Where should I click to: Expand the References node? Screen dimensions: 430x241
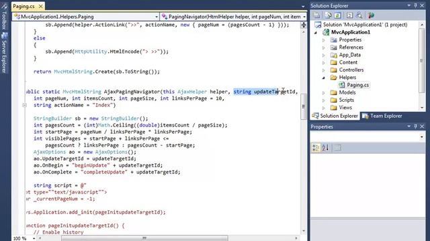pyautogui.click(x=324, y=48)
